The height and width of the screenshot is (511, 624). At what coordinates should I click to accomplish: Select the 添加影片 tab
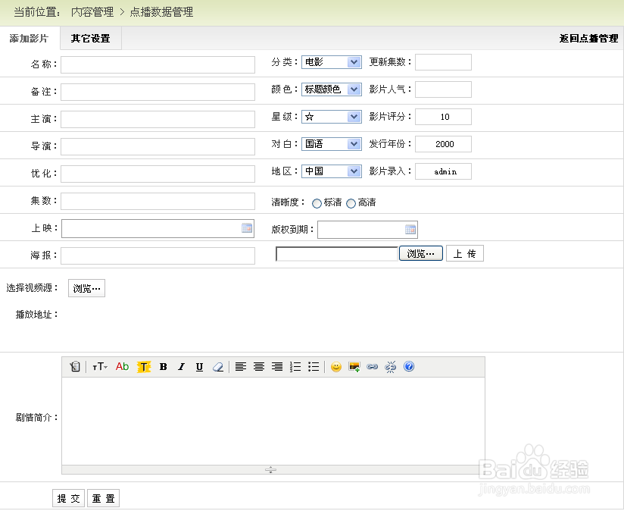[30, 38]
